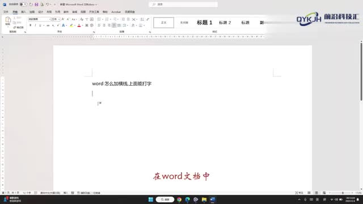
Task: Open the undo history dropdown arrow
Action: coord(50,5)
